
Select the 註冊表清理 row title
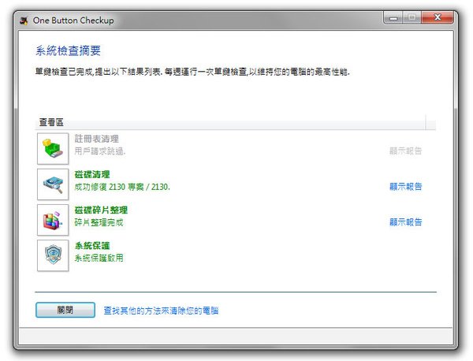96,139
